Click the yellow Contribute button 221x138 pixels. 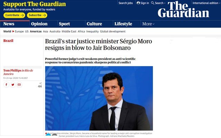click(14, 15)
